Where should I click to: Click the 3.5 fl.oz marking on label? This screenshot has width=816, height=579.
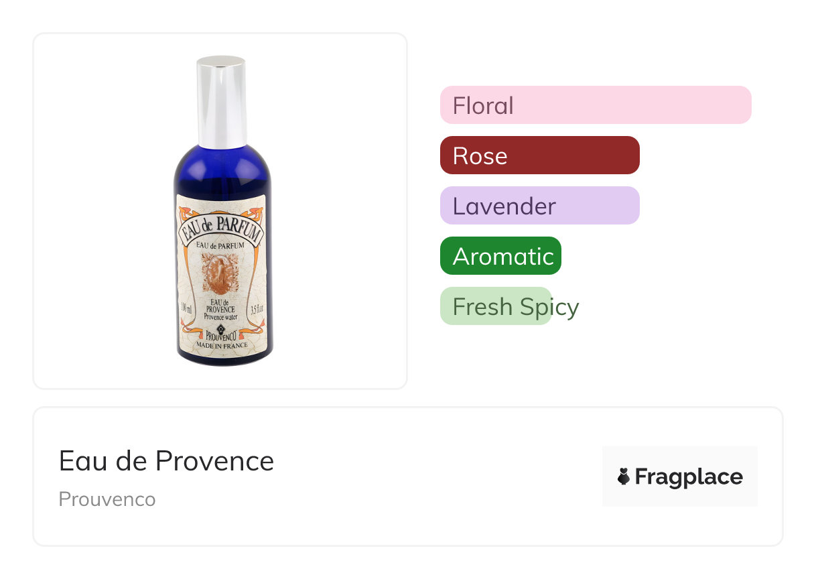[x=257, y=310]
